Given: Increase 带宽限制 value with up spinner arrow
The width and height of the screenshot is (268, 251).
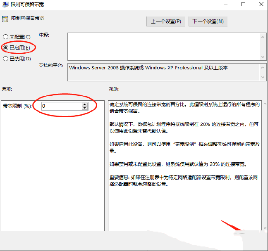Looking at the screenshot, I should (85, 104).
